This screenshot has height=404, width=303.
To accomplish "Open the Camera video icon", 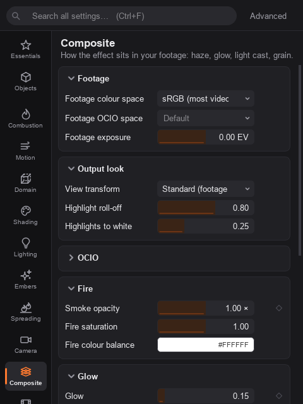I will 26,340.
